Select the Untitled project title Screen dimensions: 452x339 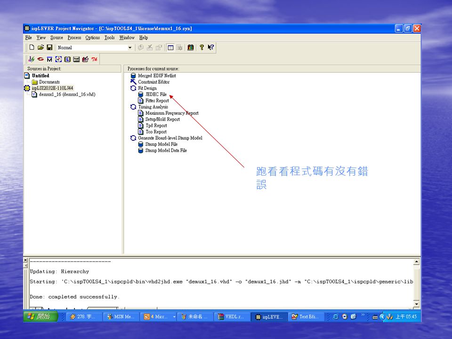click(x=40, y=75)
